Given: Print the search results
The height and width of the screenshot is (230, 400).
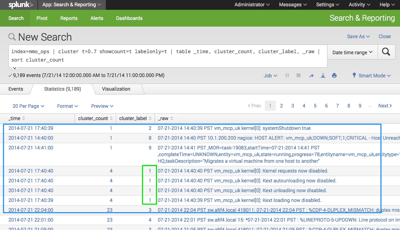Looking at the screenshot, I should [334, 76].
